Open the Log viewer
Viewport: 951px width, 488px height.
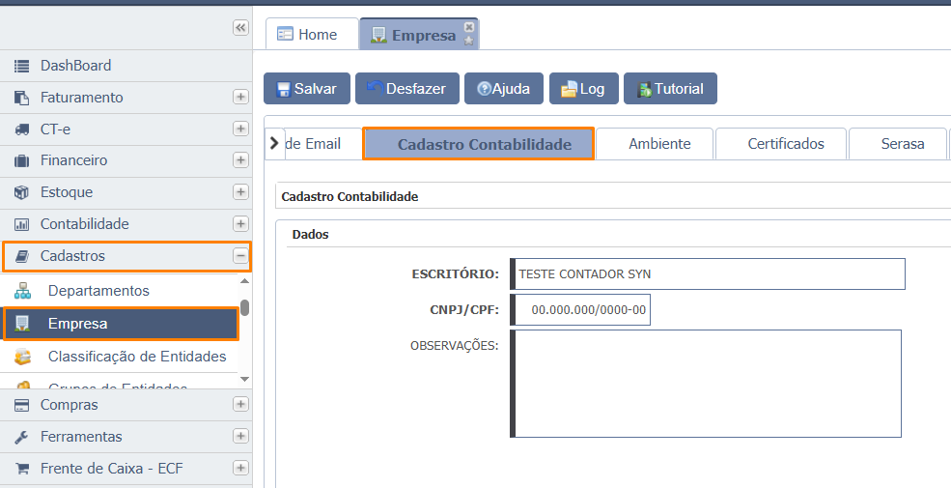(582, 89)
